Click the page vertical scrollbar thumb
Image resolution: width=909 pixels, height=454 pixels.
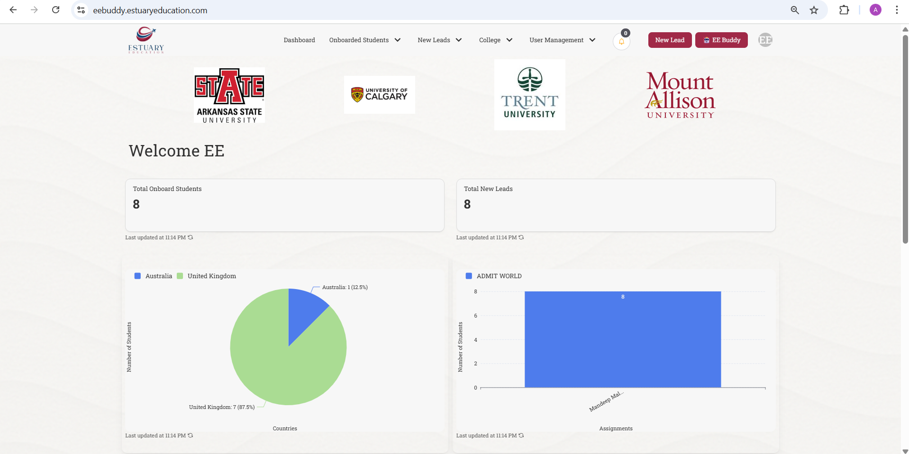(905, 139)
